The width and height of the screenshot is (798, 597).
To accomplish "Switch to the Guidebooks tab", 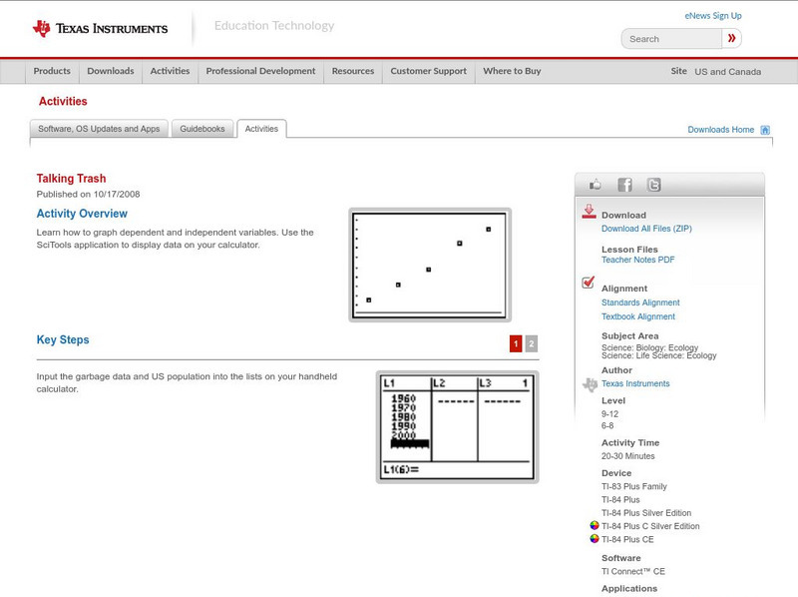I will tap(201, 128).
